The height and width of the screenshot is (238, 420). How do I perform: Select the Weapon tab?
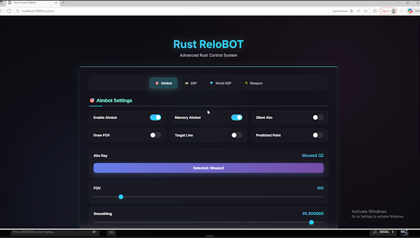pyautogui.click(x=254, y=83)
